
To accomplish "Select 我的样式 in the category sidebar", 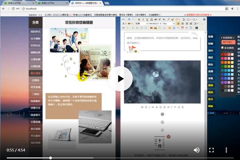I will pos(36,32).
